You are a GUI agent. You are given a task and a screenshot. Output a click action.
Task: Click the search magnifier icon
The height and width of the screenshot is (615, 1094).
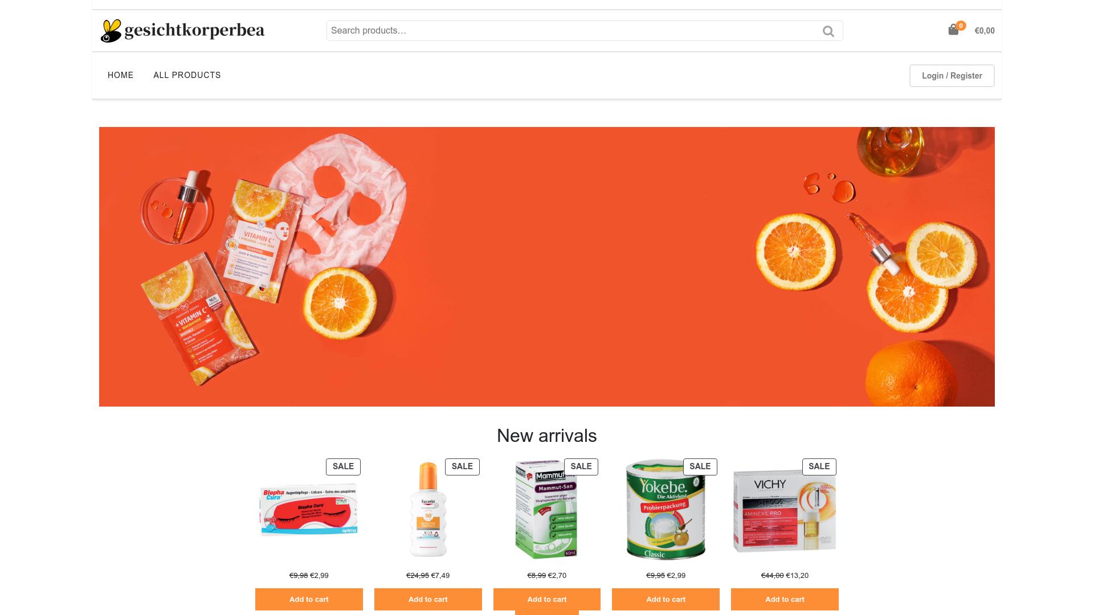pyautogui.click(x=828, y=31)
